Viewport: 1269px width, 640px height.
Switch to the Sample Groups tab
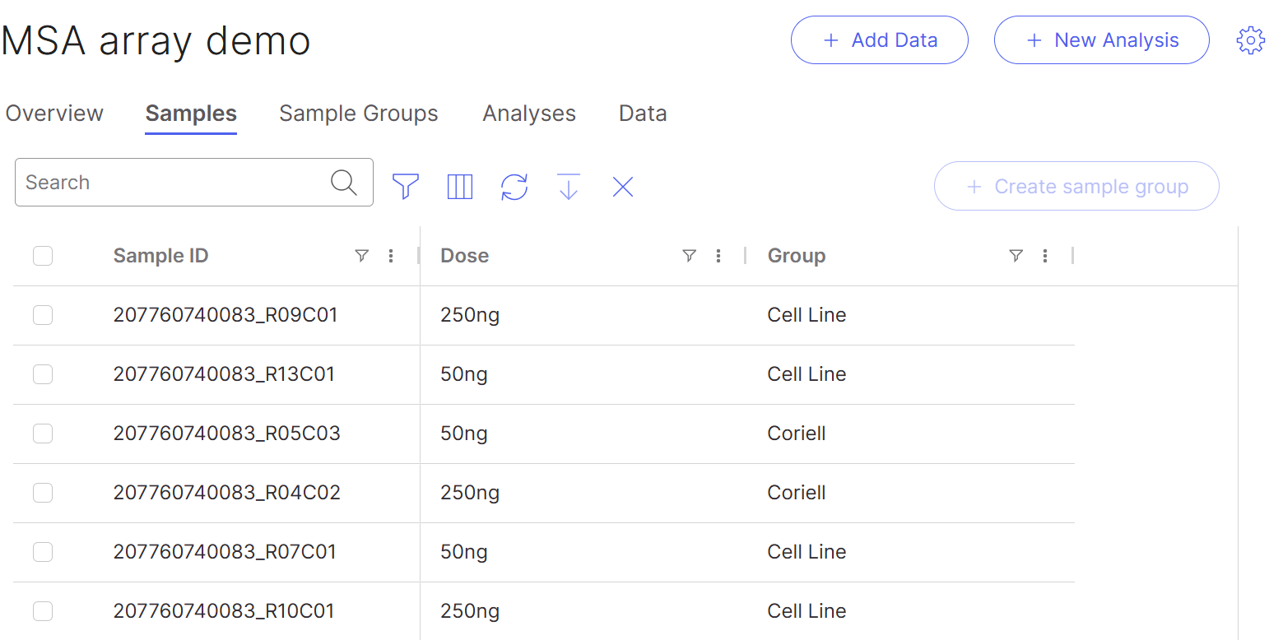coord(358,114)
